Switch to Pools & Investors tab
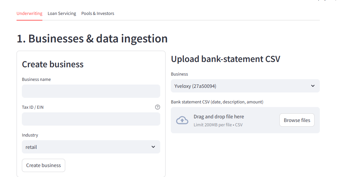 coord(98,14)
